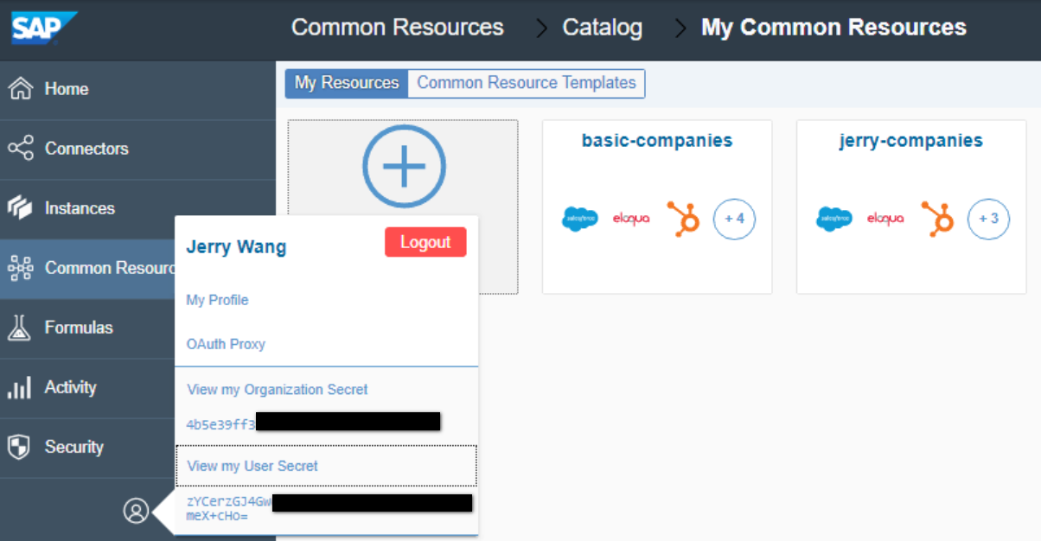The image size is (1041, 541).
Task: Expand the +4 badge on basic-companies
Action: click(x=734, y=219)
